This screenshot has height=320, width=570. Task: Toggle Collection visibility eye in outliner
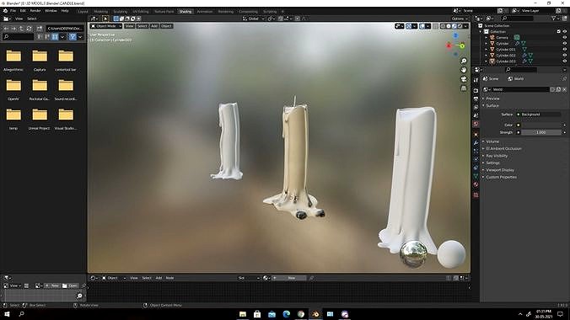(565, 32)
